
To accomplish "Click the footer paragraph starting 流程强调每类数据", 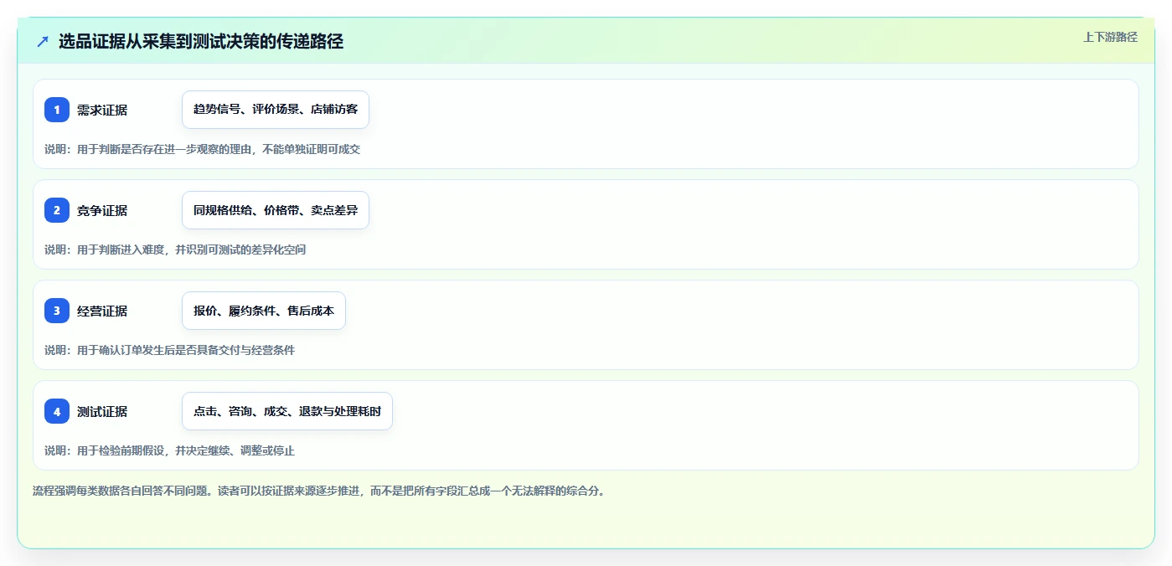I will point(318,491).
